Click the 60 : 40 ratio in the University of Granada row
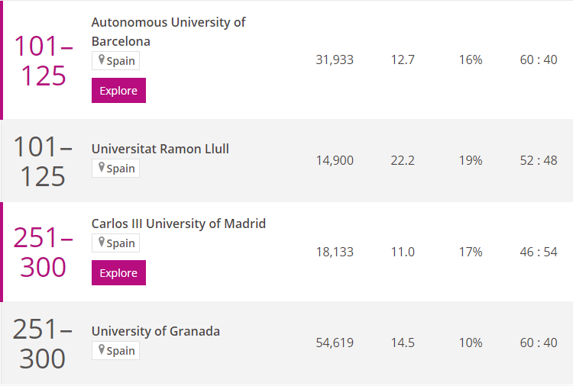The width and height of the screenshot is (573, 386). (539, 343)
